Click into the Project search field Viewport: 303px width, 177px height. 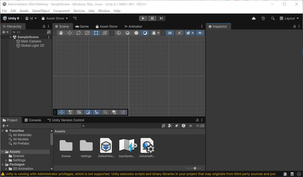(121, 126)
